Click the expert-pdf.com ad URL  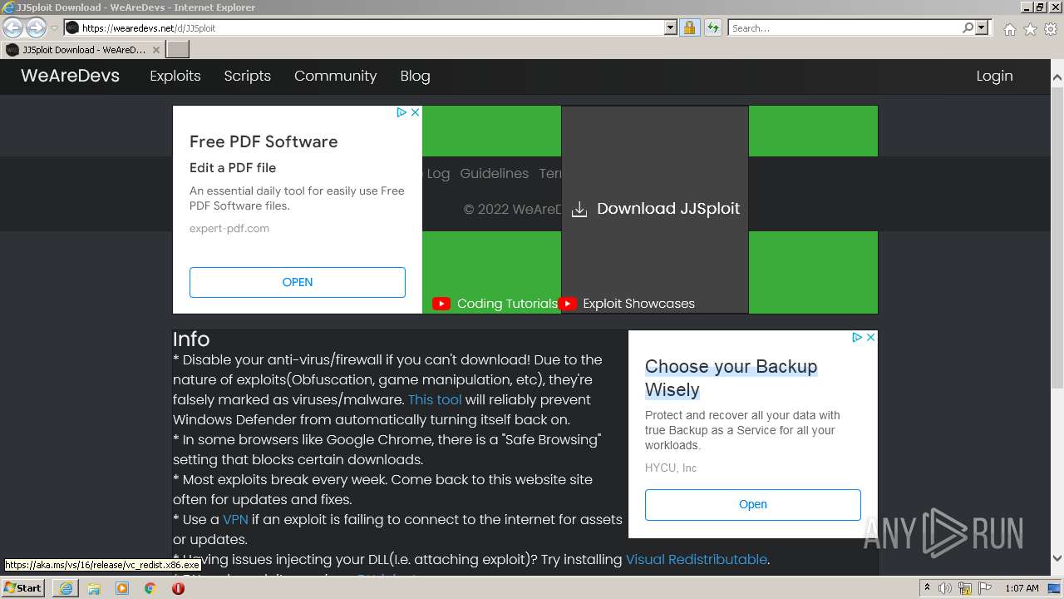point(229,228)
